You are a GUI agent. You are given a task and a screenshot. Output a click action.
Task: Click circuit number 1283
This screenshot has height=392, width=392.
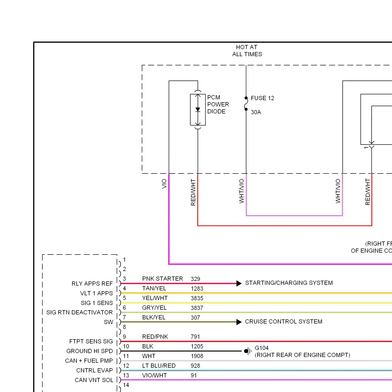click(x=197, y=289)
